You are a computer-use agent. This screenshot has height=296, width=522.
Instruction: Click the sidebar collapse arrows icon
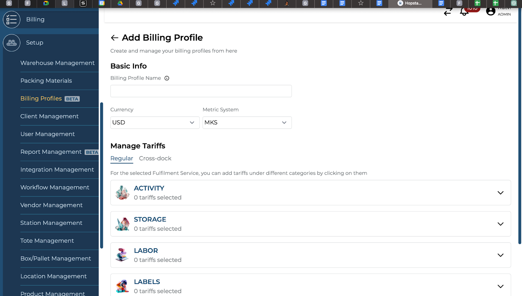(448, 11)
